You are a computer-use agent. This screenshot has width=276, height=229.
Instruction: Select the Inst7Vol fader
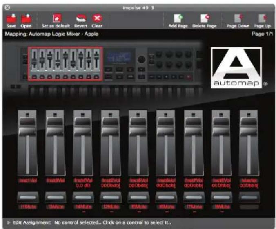click(x=193, y=143)
